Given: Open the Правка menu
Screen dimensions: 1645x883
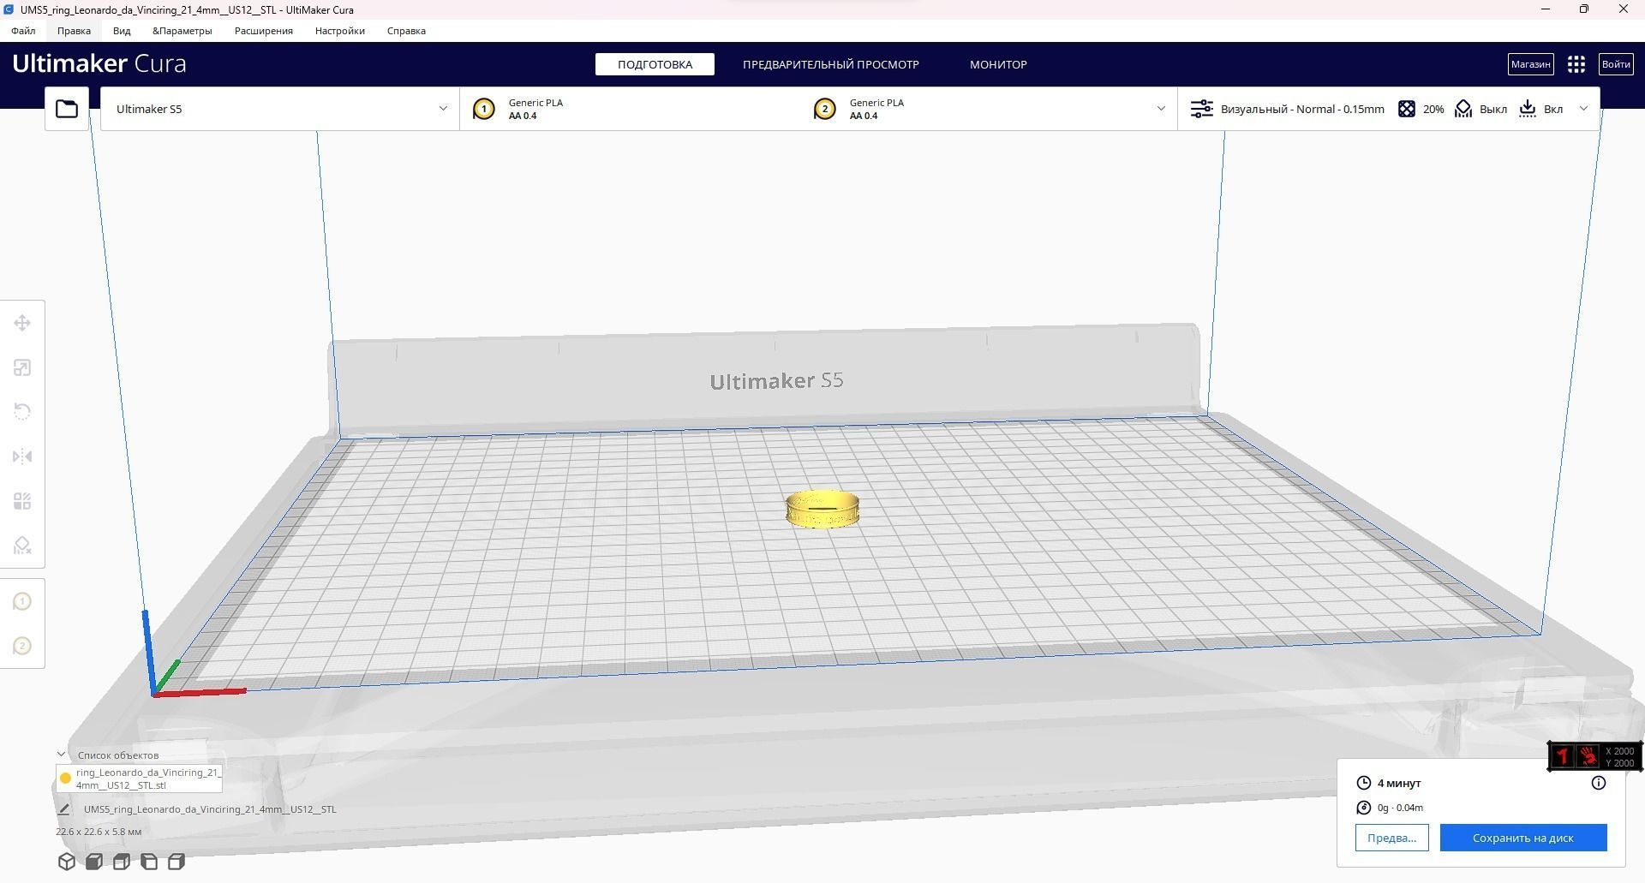Looking at the screenshot, I should tap(74, 31).
